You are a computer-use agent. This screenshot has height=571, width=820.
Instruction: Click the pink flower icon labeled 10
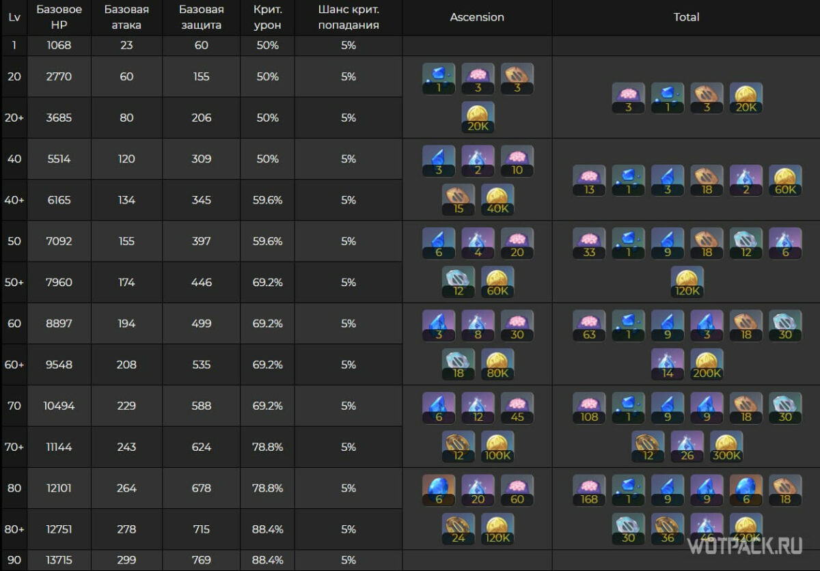pyautogui.click(x=517, y=161)
